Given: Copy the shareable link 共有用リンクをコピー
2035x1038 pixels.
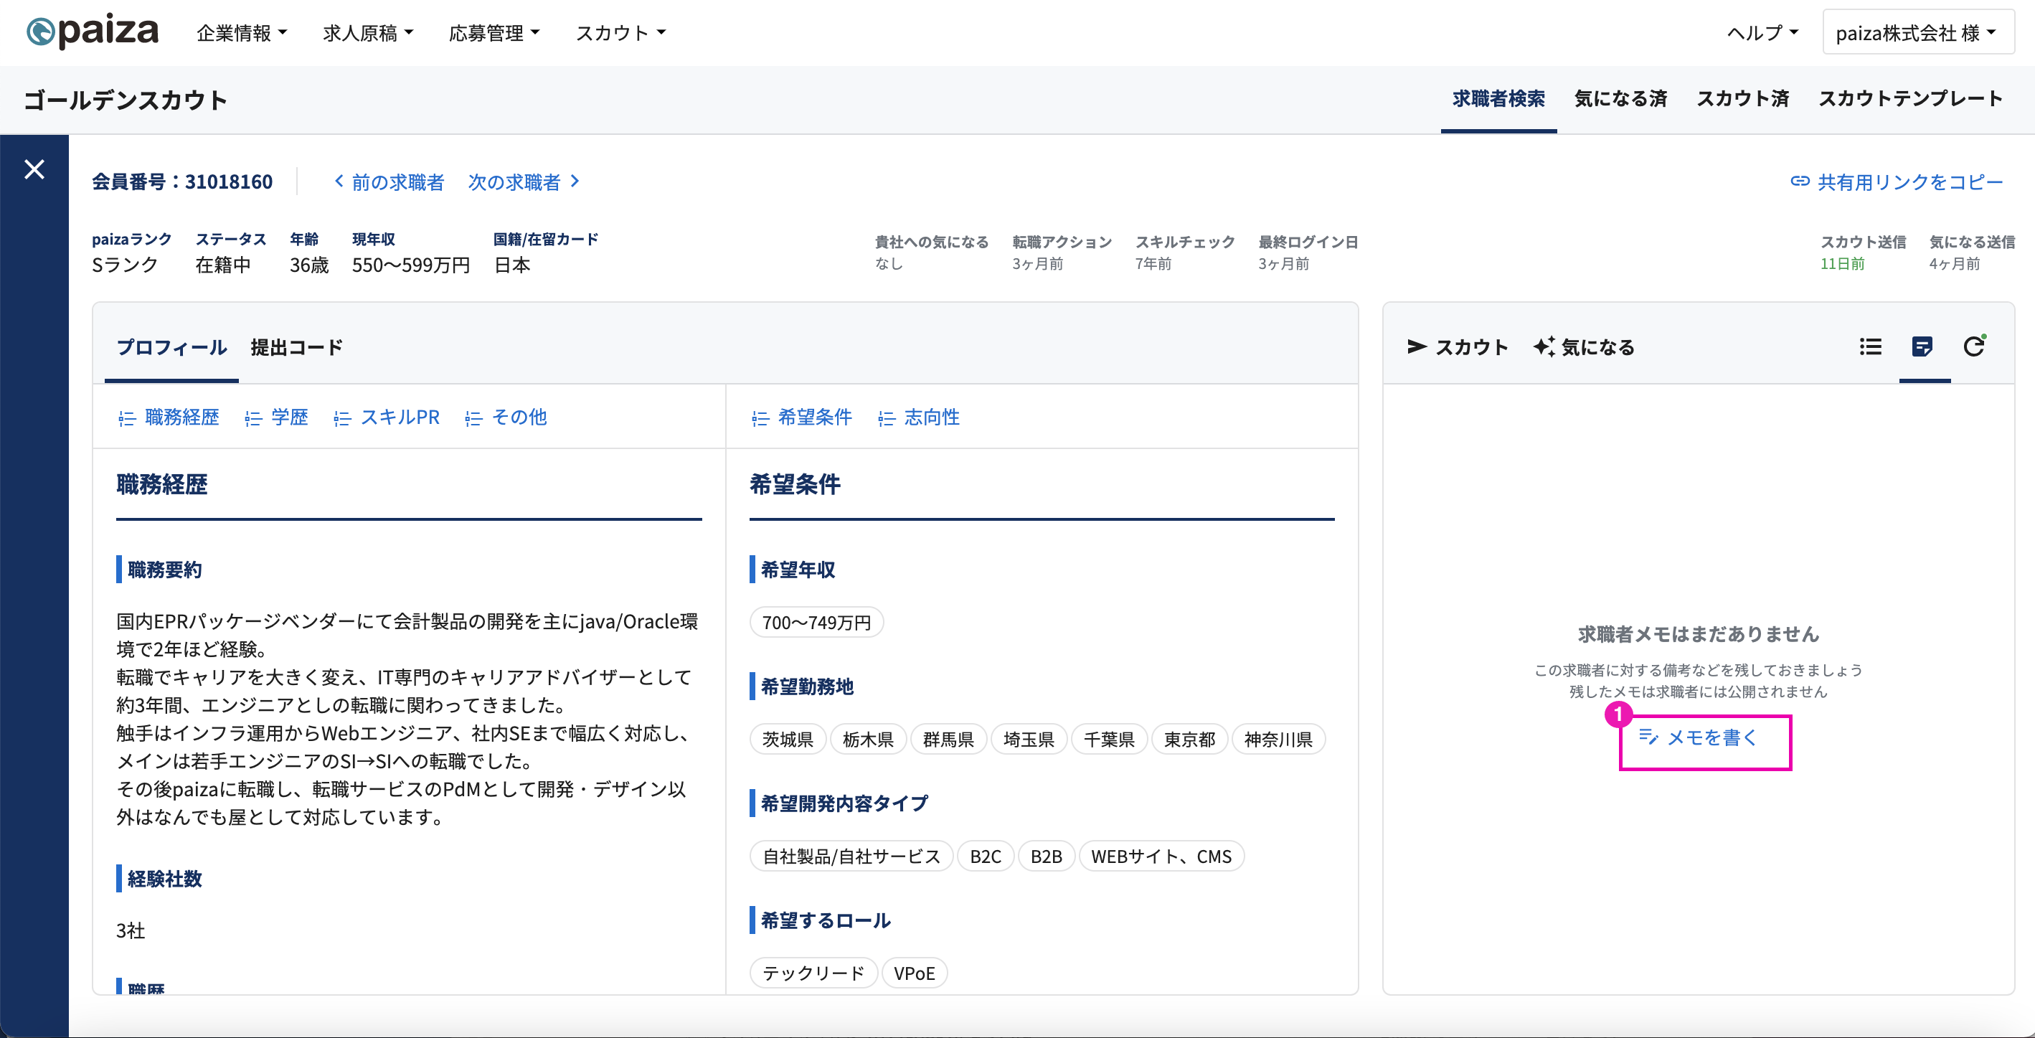Looking at the screenshot, I should (x=1896, y=181).
